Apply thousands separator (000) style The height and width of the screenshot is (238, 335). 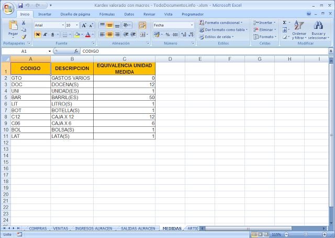pos(175,34)
